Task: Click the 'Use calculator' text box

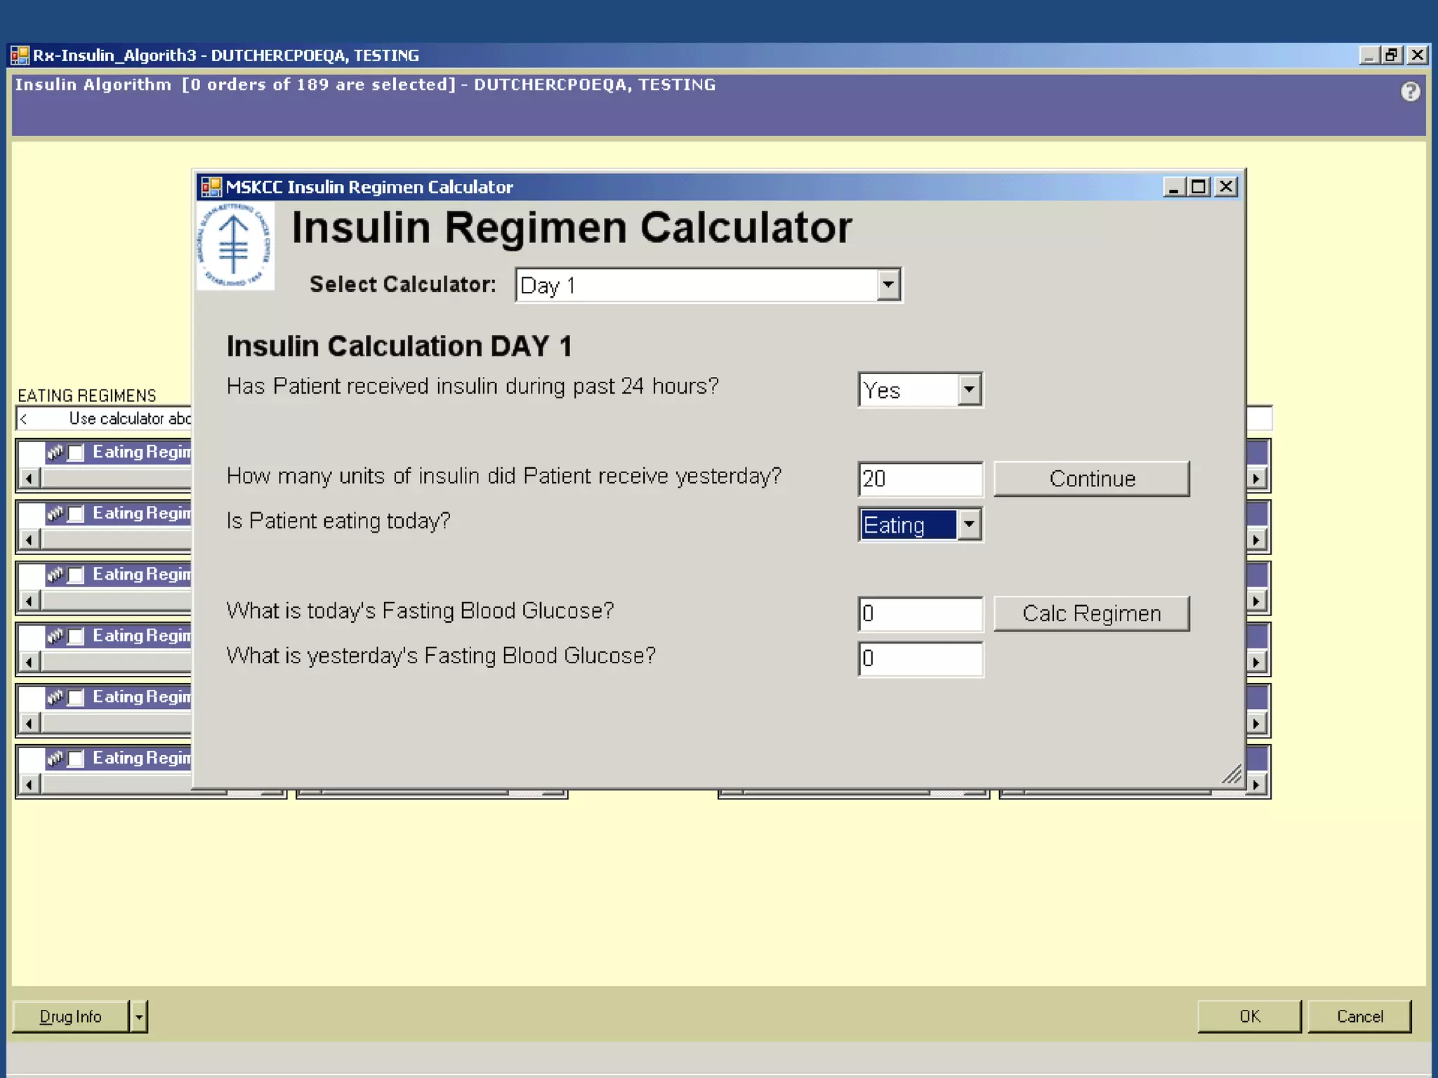Action: coord(104,419)
